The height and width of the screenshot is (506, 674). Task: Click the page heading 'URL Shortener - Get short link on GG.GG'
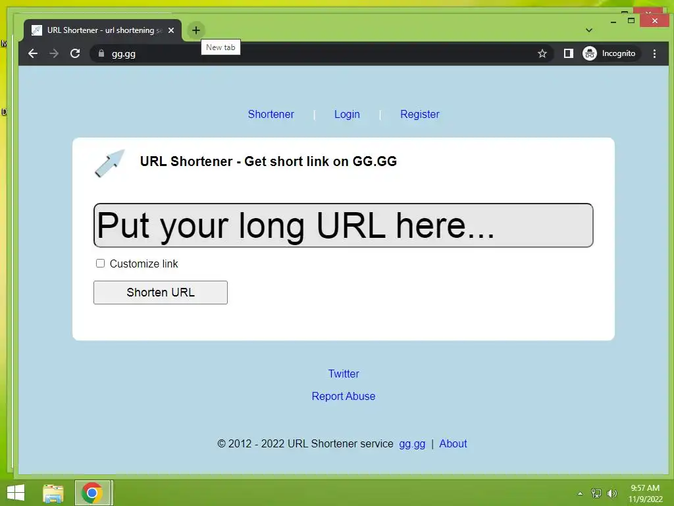[269, 161]
